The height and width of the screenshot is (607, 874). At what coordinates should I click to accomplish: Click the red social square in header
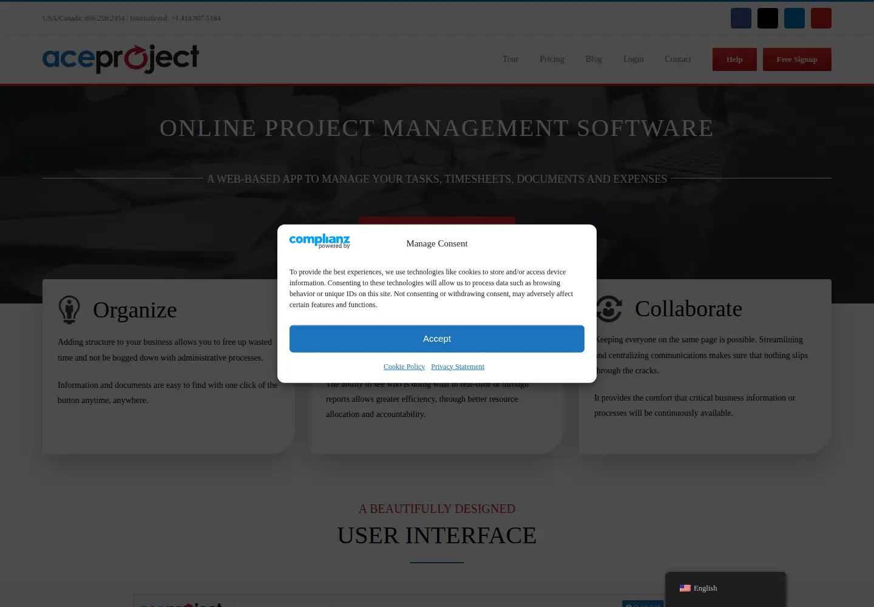(x=821, y=18)
